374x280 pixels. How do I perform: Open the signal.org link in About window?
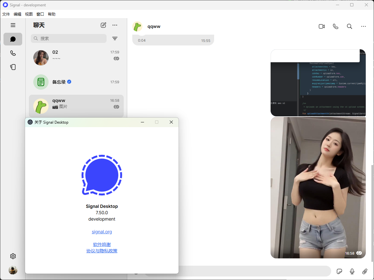coord(102,232)
